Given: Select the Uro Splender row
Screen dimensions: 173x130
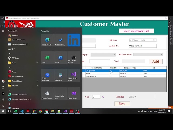Looking at the screenshot, I should click(x=124, y=71).
